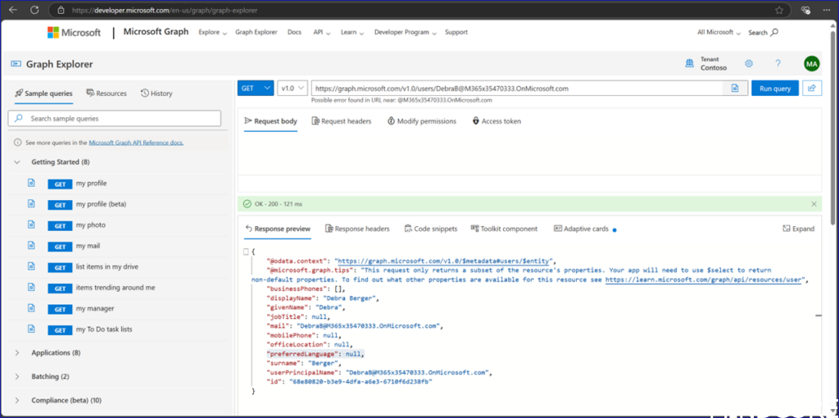
Task: Bookmark this page with the star icon
Action: (x=778, y=10)
